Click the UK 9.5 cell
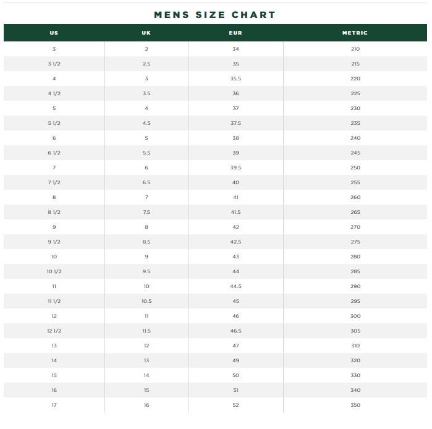Viewport: 432px width, 429px height. (x=146, y=271)
